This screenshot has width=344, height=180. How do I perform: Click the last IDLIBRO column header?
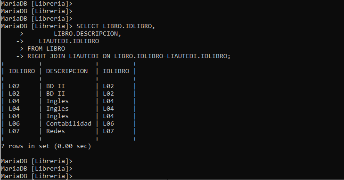[116, 71]
